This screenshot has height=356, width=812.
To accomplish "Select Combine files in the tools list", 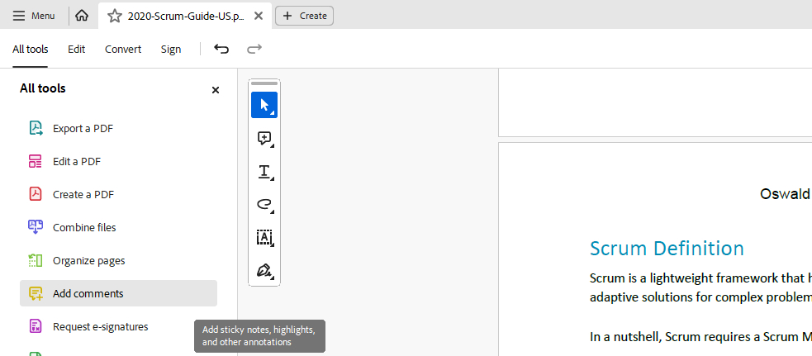I will click(84, 227).
